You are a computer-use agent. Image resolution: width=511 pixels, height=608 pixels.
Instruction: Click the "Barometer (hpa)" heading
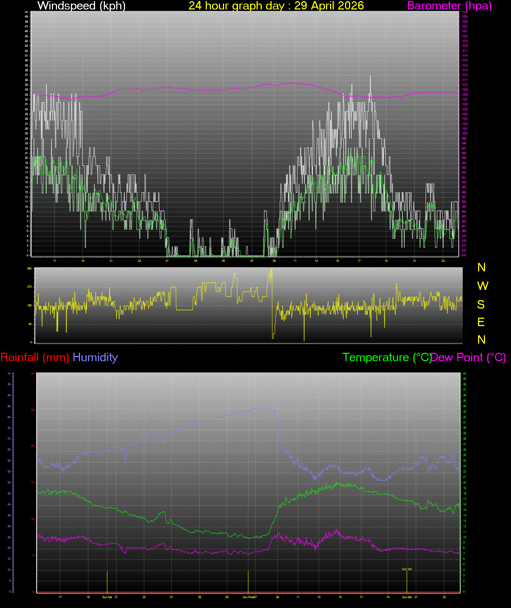coord(450,6)
